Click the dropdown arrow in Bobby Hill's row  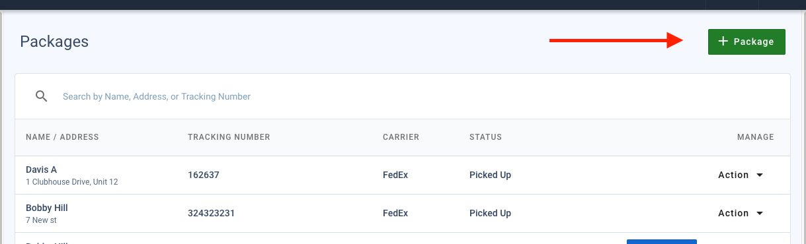pos(759,214)
